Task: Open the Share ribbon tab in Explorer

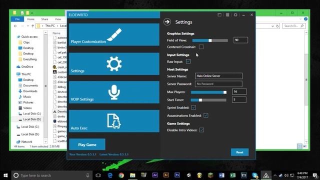Action: pyautogui.click(x=44, y=19)
